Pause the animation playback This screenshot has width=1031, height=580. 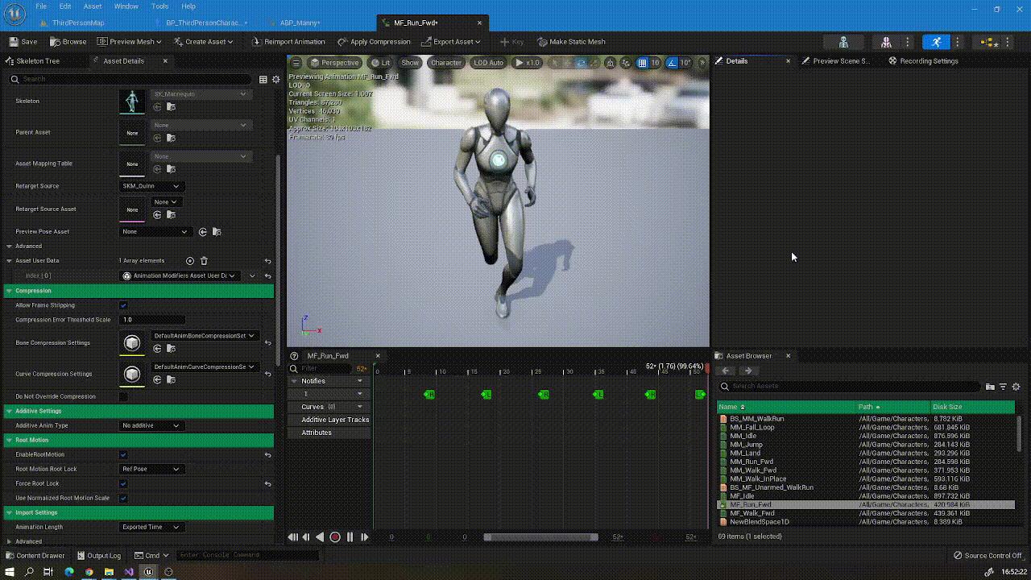point(350,537)
